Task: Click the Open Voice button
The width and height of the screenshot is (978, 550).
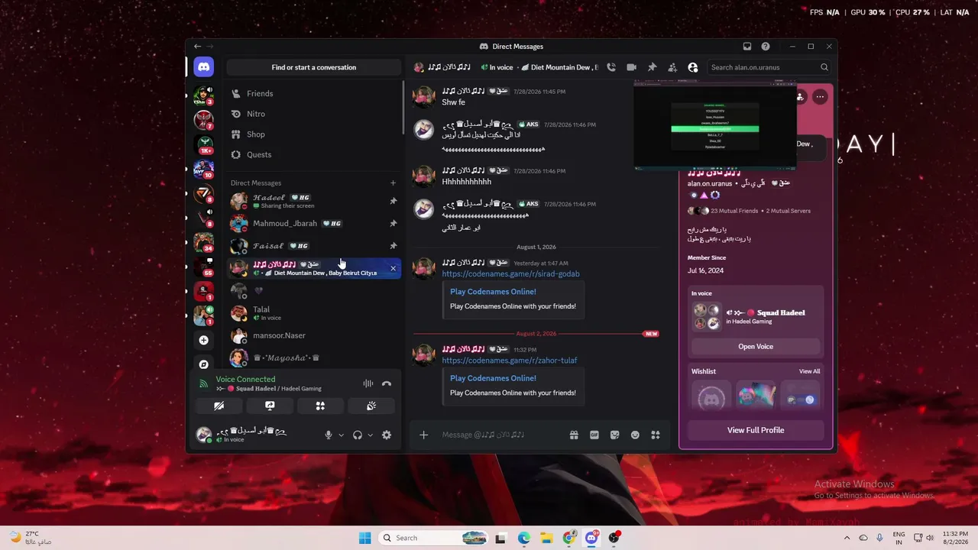Action: (x=756, y=346)
